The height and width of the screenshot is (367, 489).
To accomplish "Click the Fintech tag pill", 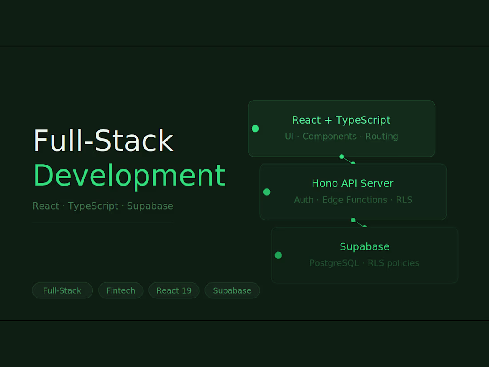I will tap(120, 290).
